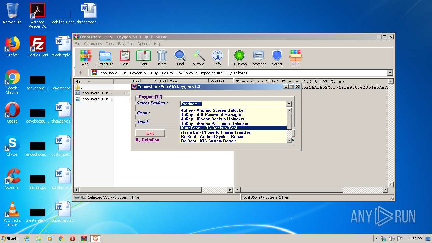Screen dimensions: 432x243
Task: Click the WinRAR taskbar button
Action: coord(84,239)
